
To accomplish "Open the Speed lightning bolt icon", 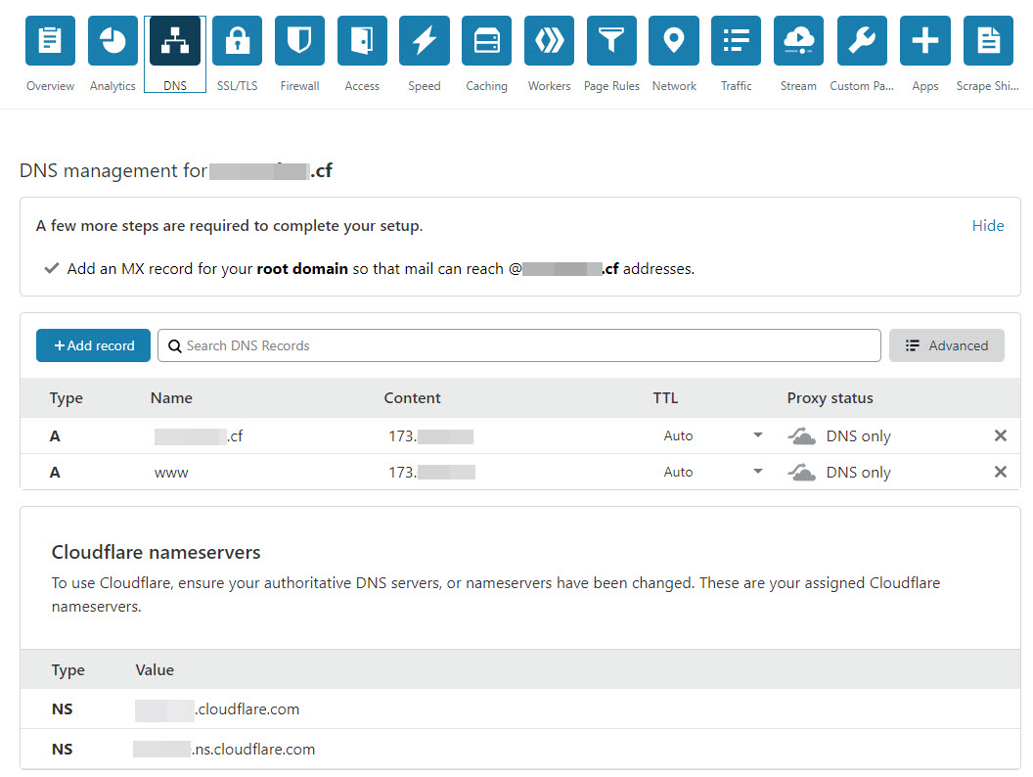I will pos(425,41).
